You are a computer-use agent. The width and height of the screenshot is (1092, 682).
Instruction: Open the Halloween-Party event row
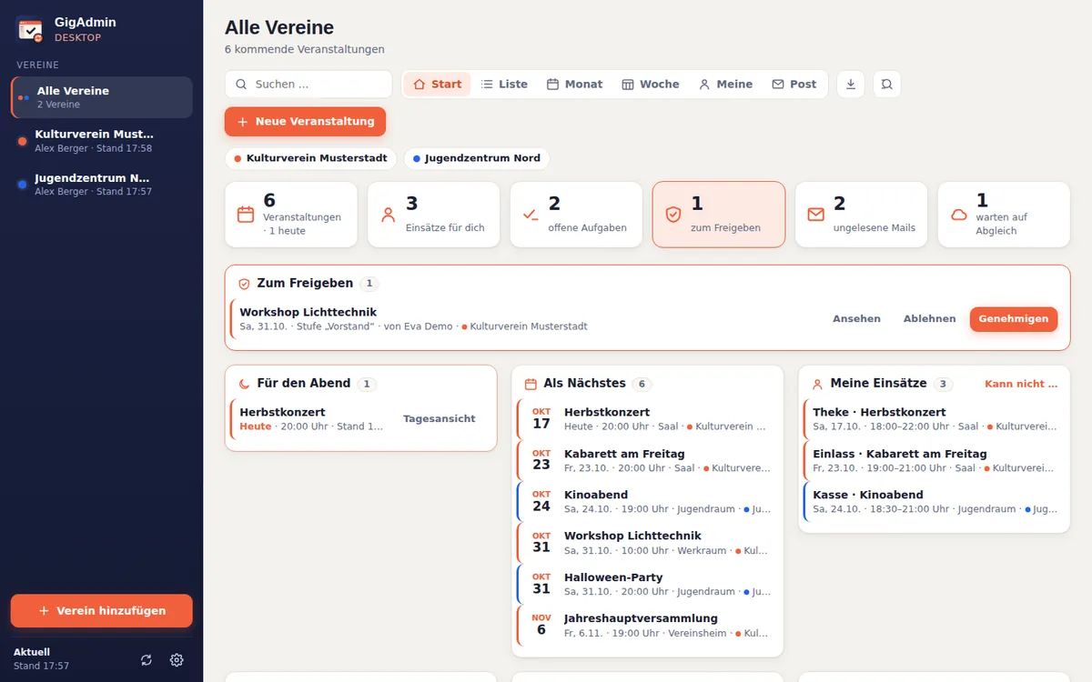pos(647,584)
